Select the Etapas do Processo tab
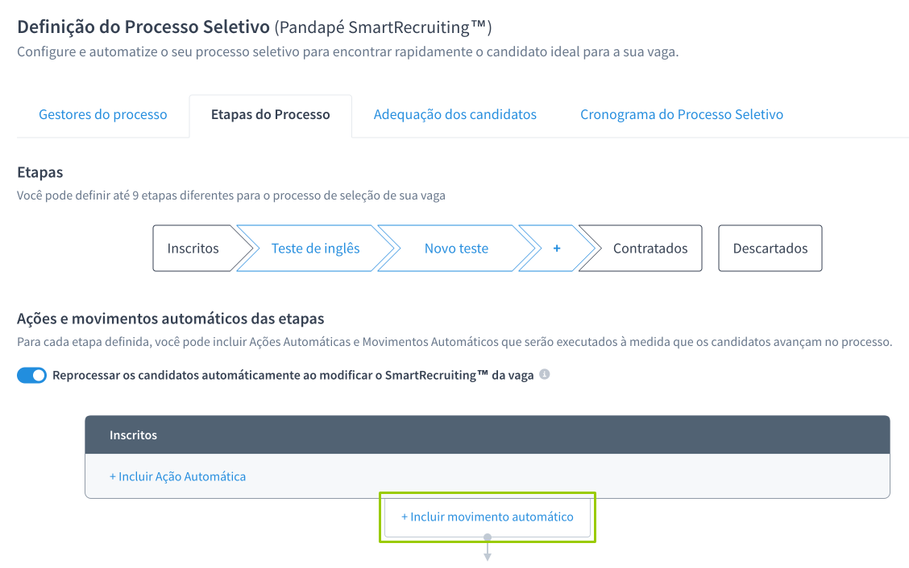 pyautogui.click(x=270, y=114)
